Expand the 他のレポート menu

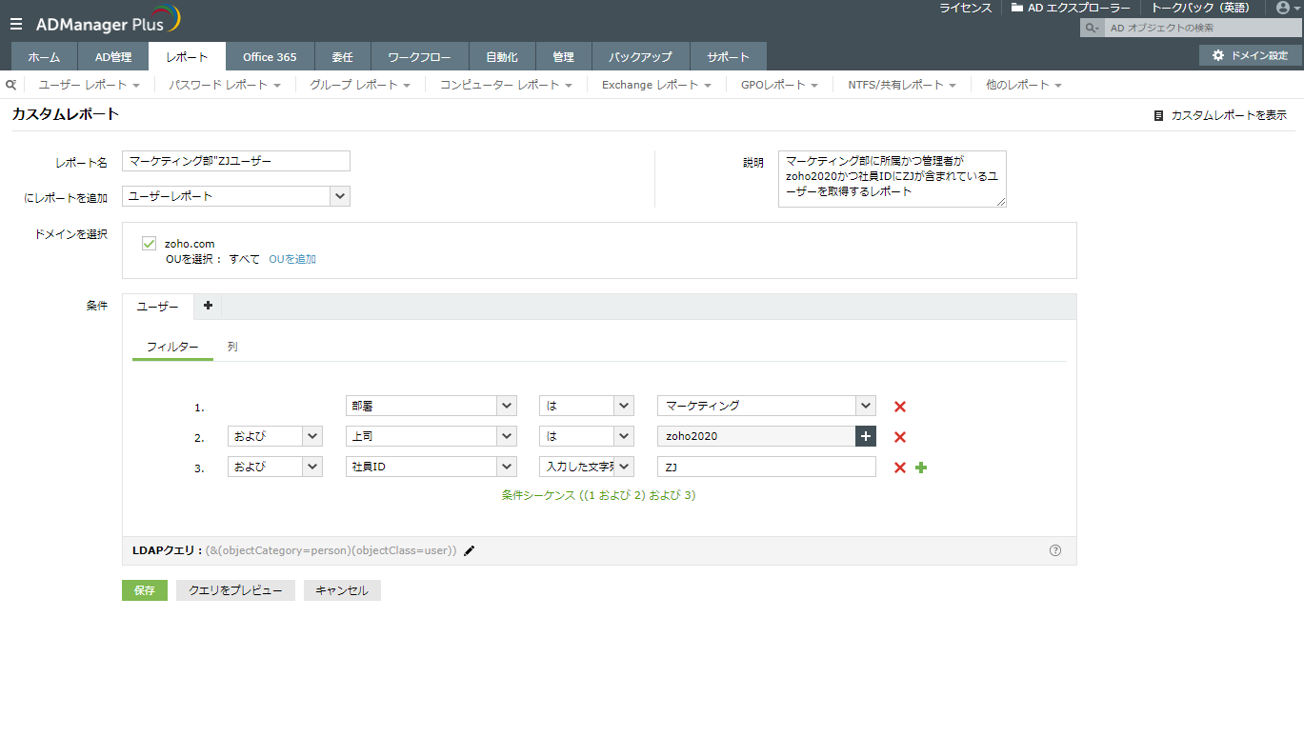(x=1024, y=85)
